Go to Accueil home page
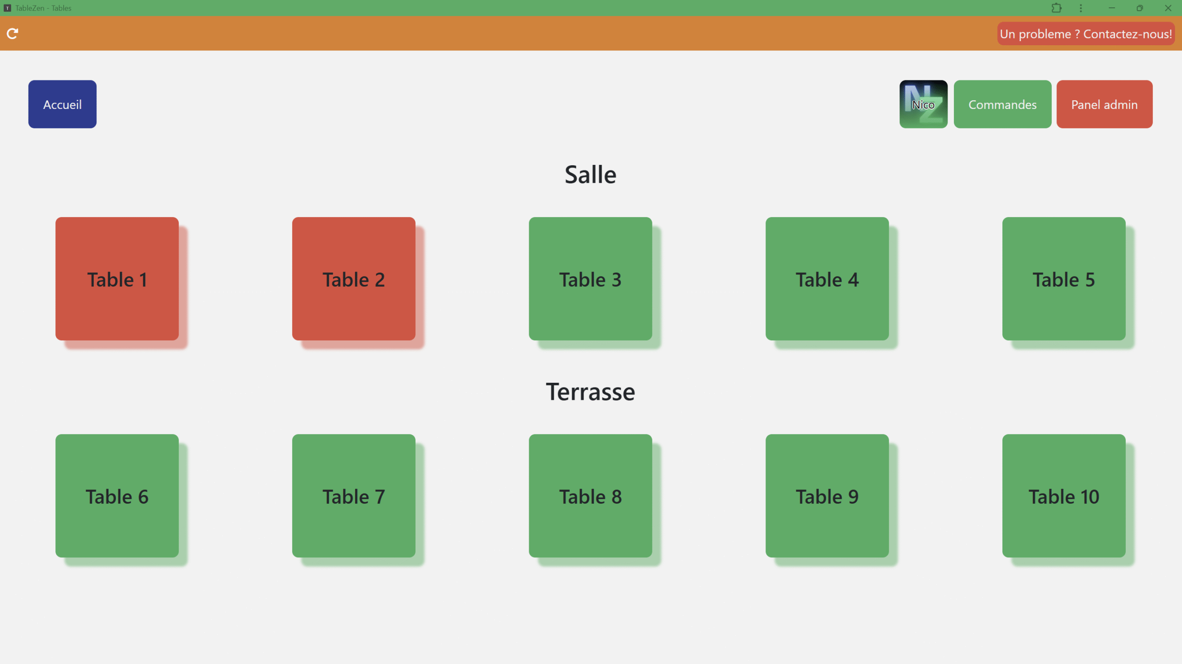This screenshot has height=664, width=1182. pyautogui.click(x=62, y=104)
